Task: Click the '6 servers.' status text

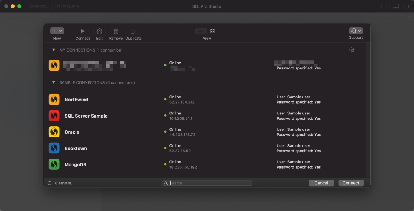Action: (x=63, y=183)
